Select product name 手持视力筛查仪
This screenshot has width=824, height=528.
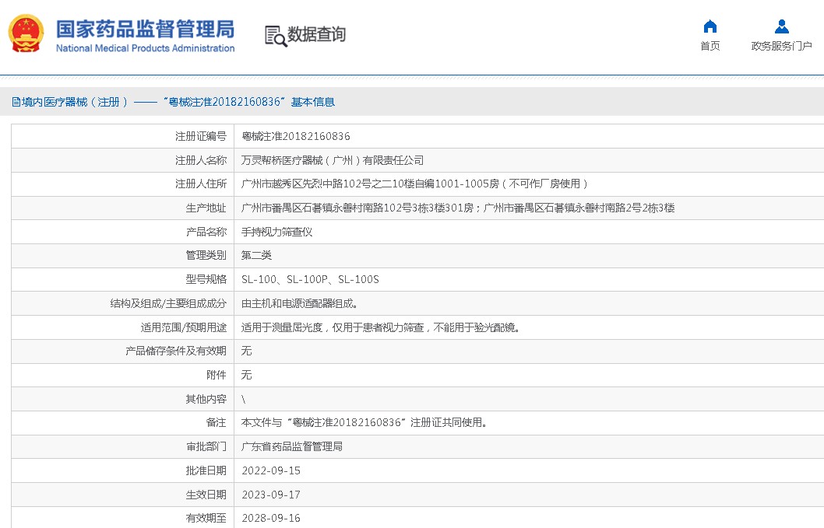point(277,232)
